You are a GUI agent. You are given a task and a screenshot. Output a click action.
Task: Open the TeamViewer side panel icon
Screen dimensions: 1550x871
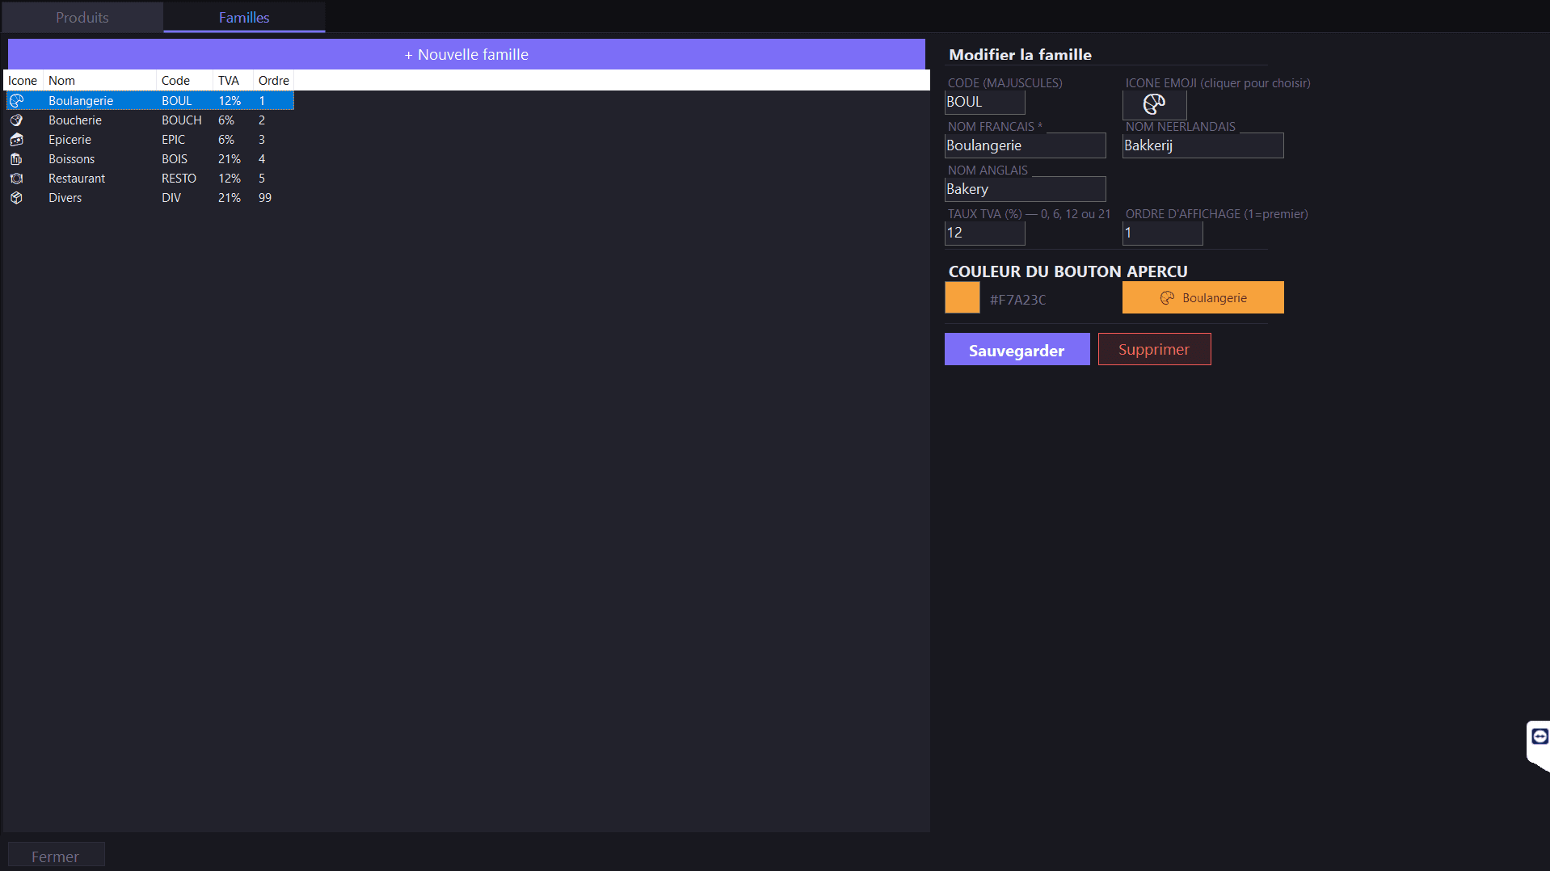click(1539, 736)
